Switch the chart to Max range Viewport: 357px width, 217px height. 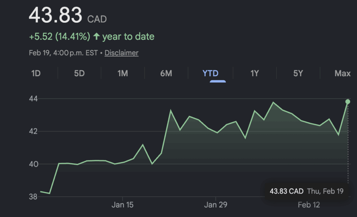342,73
